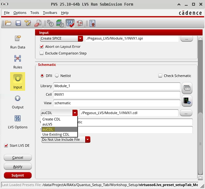Image resolution: width=205 pixels, height=189 pixels.
Task: Click the help document with ribbon icon
Action: tap(92, 24)
